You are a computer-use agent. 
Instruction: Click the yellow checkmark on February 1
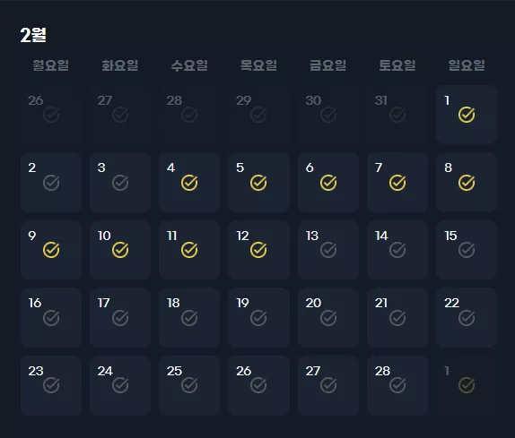(467, 115)
